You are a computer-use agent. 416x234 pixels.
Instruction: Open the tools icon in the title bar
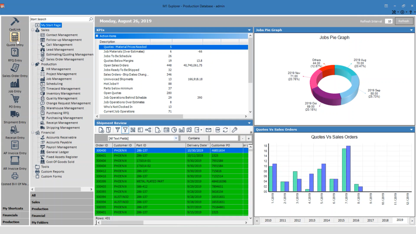coord(394,12)
